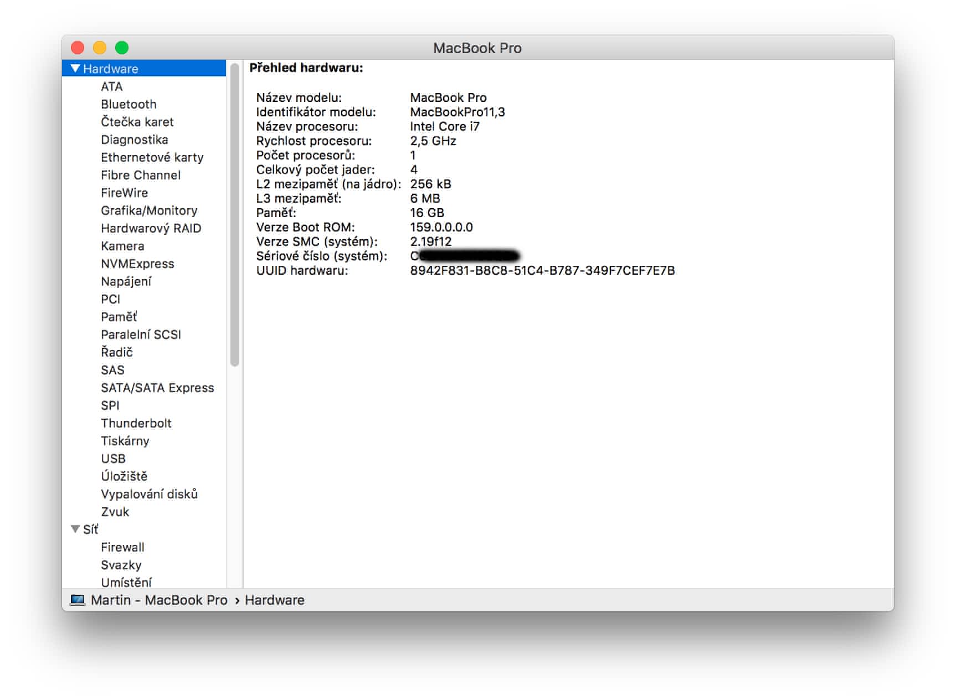Open Tiskárny entry
The width and height of the screenshot is (956, 700).
pos(125,441)
